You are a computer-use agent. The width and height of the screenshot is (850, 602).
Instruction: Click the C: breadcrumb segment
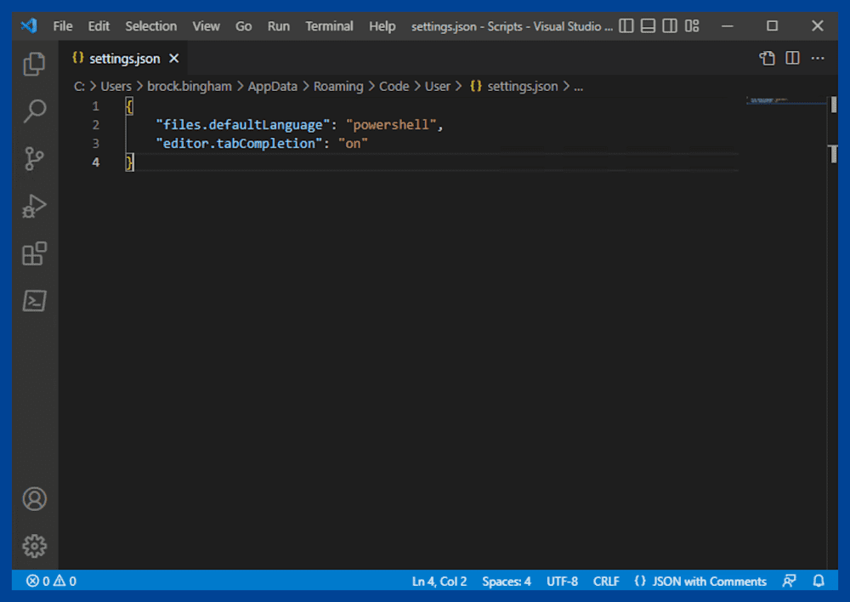[x=79, y=86]
